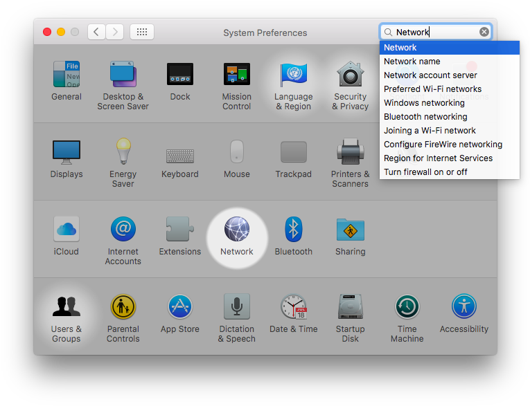Viewport: 530px width, 406px height.
Task: Select 'Bluetooth networking' in search results
Action: [x=425, y=117]
